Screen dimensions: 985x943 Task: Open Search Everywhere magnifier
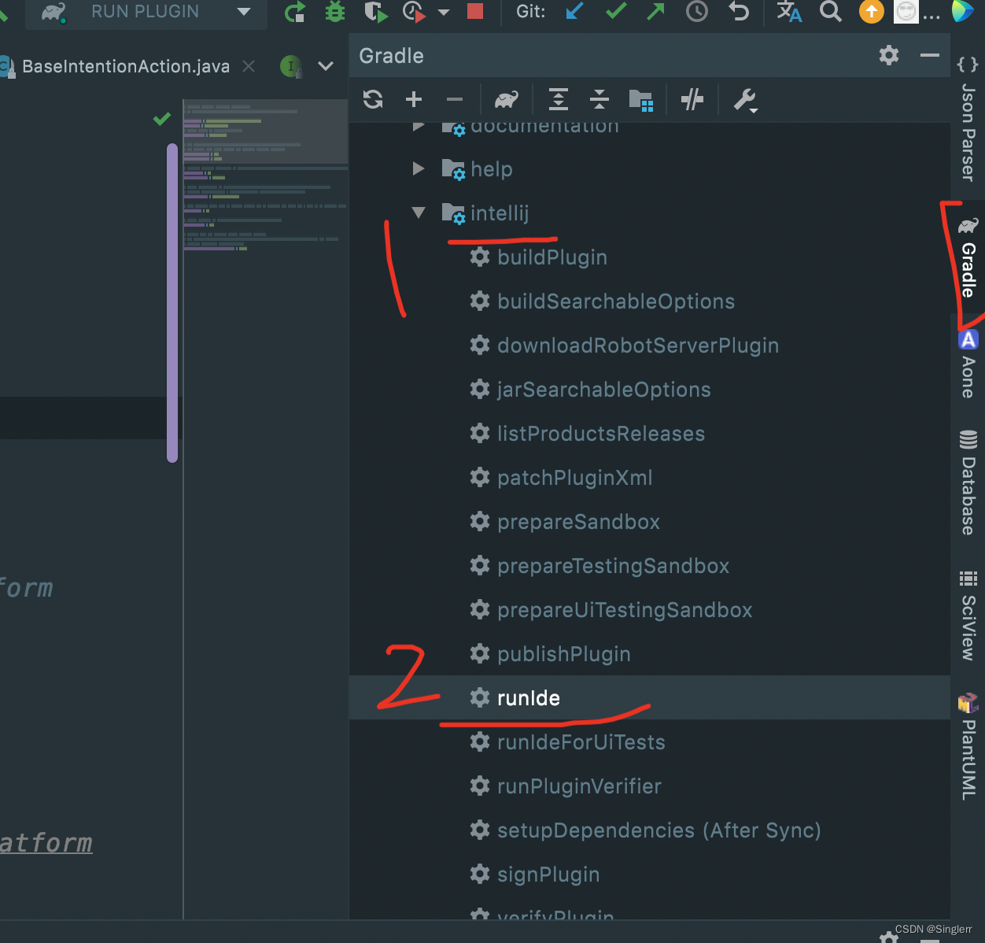click(831, 11)
